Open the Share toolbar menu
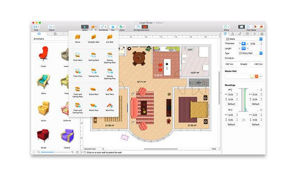Image resolution: width=292 pixels, height=175 pixels. (226, 27)
